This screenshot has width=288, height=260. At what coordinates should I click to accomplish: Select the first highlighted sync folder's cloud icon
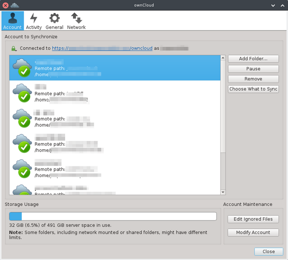coord(22,68)
